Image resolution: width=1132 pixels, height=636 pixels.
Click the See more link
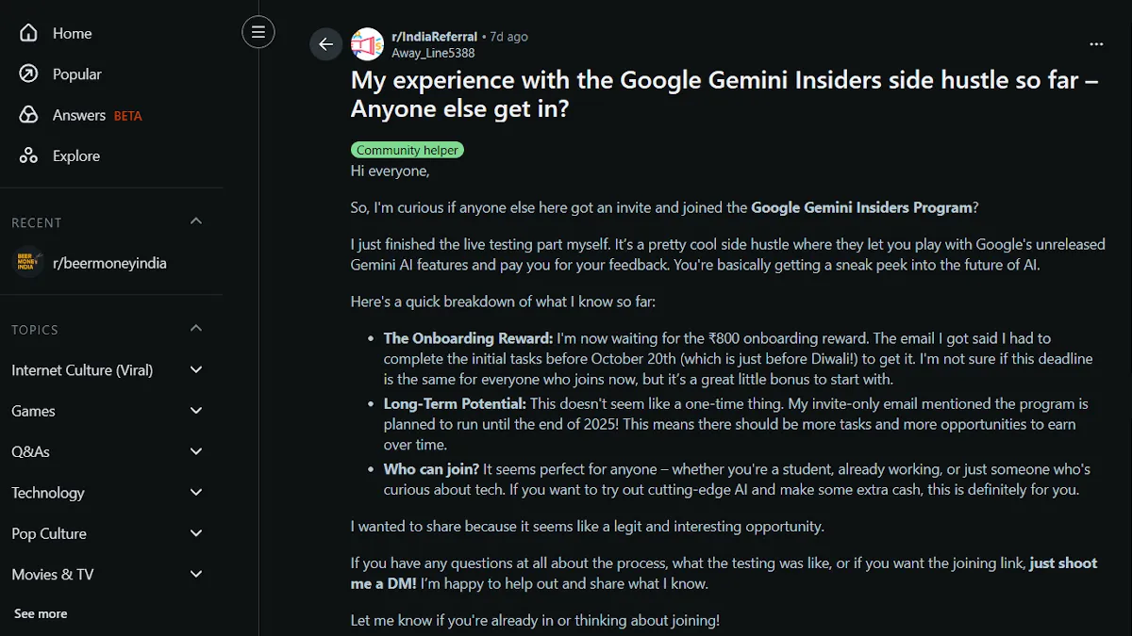point(40,612)
